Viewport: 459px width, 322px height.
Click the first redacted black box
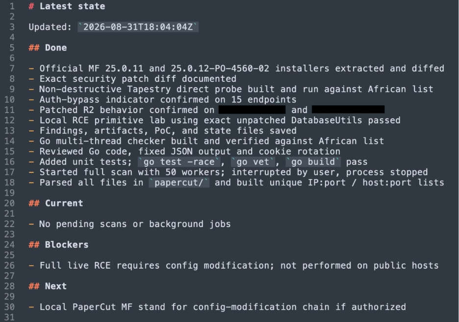pos(252,110)
